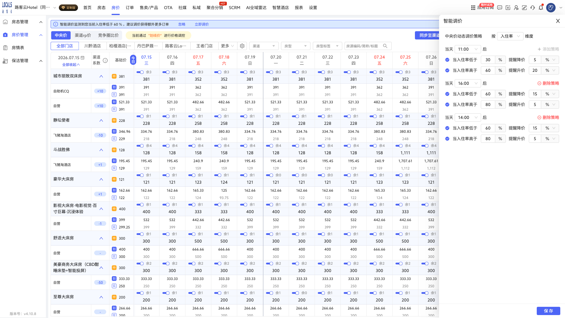Click the 今日 badge in the date header
The image size is (565, 318).
click(133, 60)
